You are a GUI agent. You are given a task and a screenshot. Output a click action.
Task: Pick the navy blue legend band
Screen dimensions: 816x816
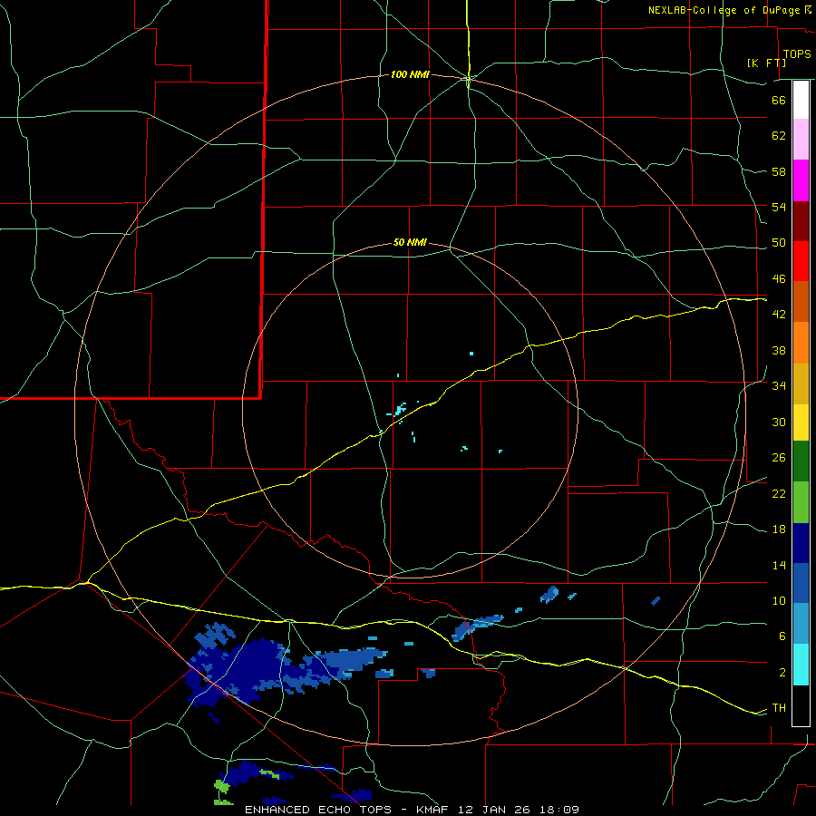click(801, 543)
